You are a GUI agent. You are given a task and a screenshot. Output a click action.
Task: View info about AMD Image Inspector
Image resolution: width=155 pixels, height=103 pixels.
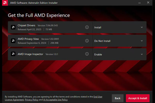coord(87,54)
